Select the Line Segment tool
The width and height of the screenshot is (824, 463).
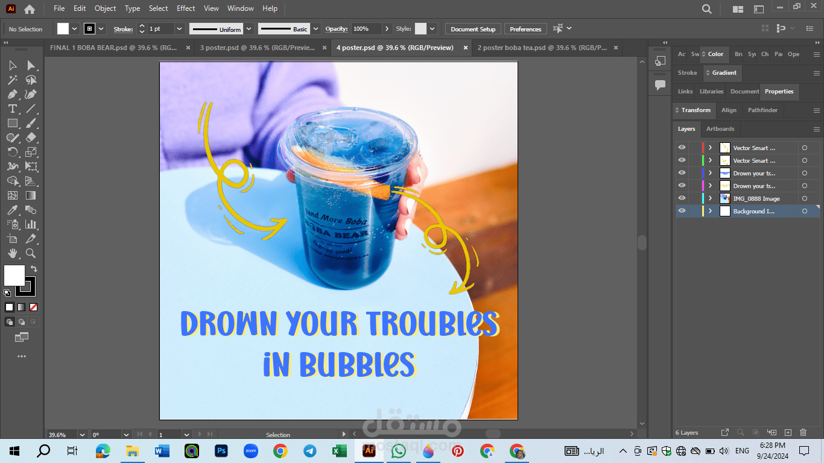(31, 109)
